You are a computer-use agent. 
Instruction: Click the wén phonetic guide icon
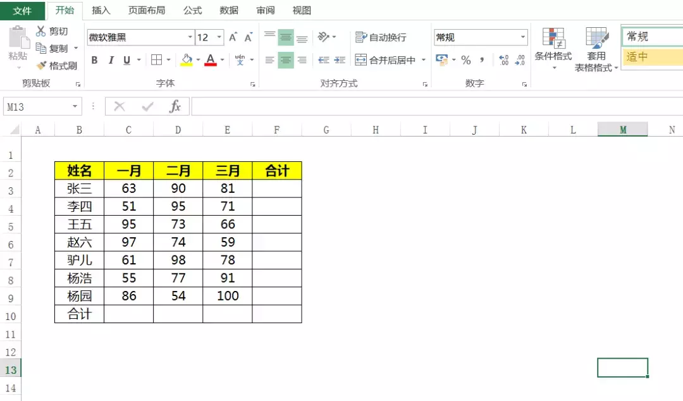tap(240, 59)
